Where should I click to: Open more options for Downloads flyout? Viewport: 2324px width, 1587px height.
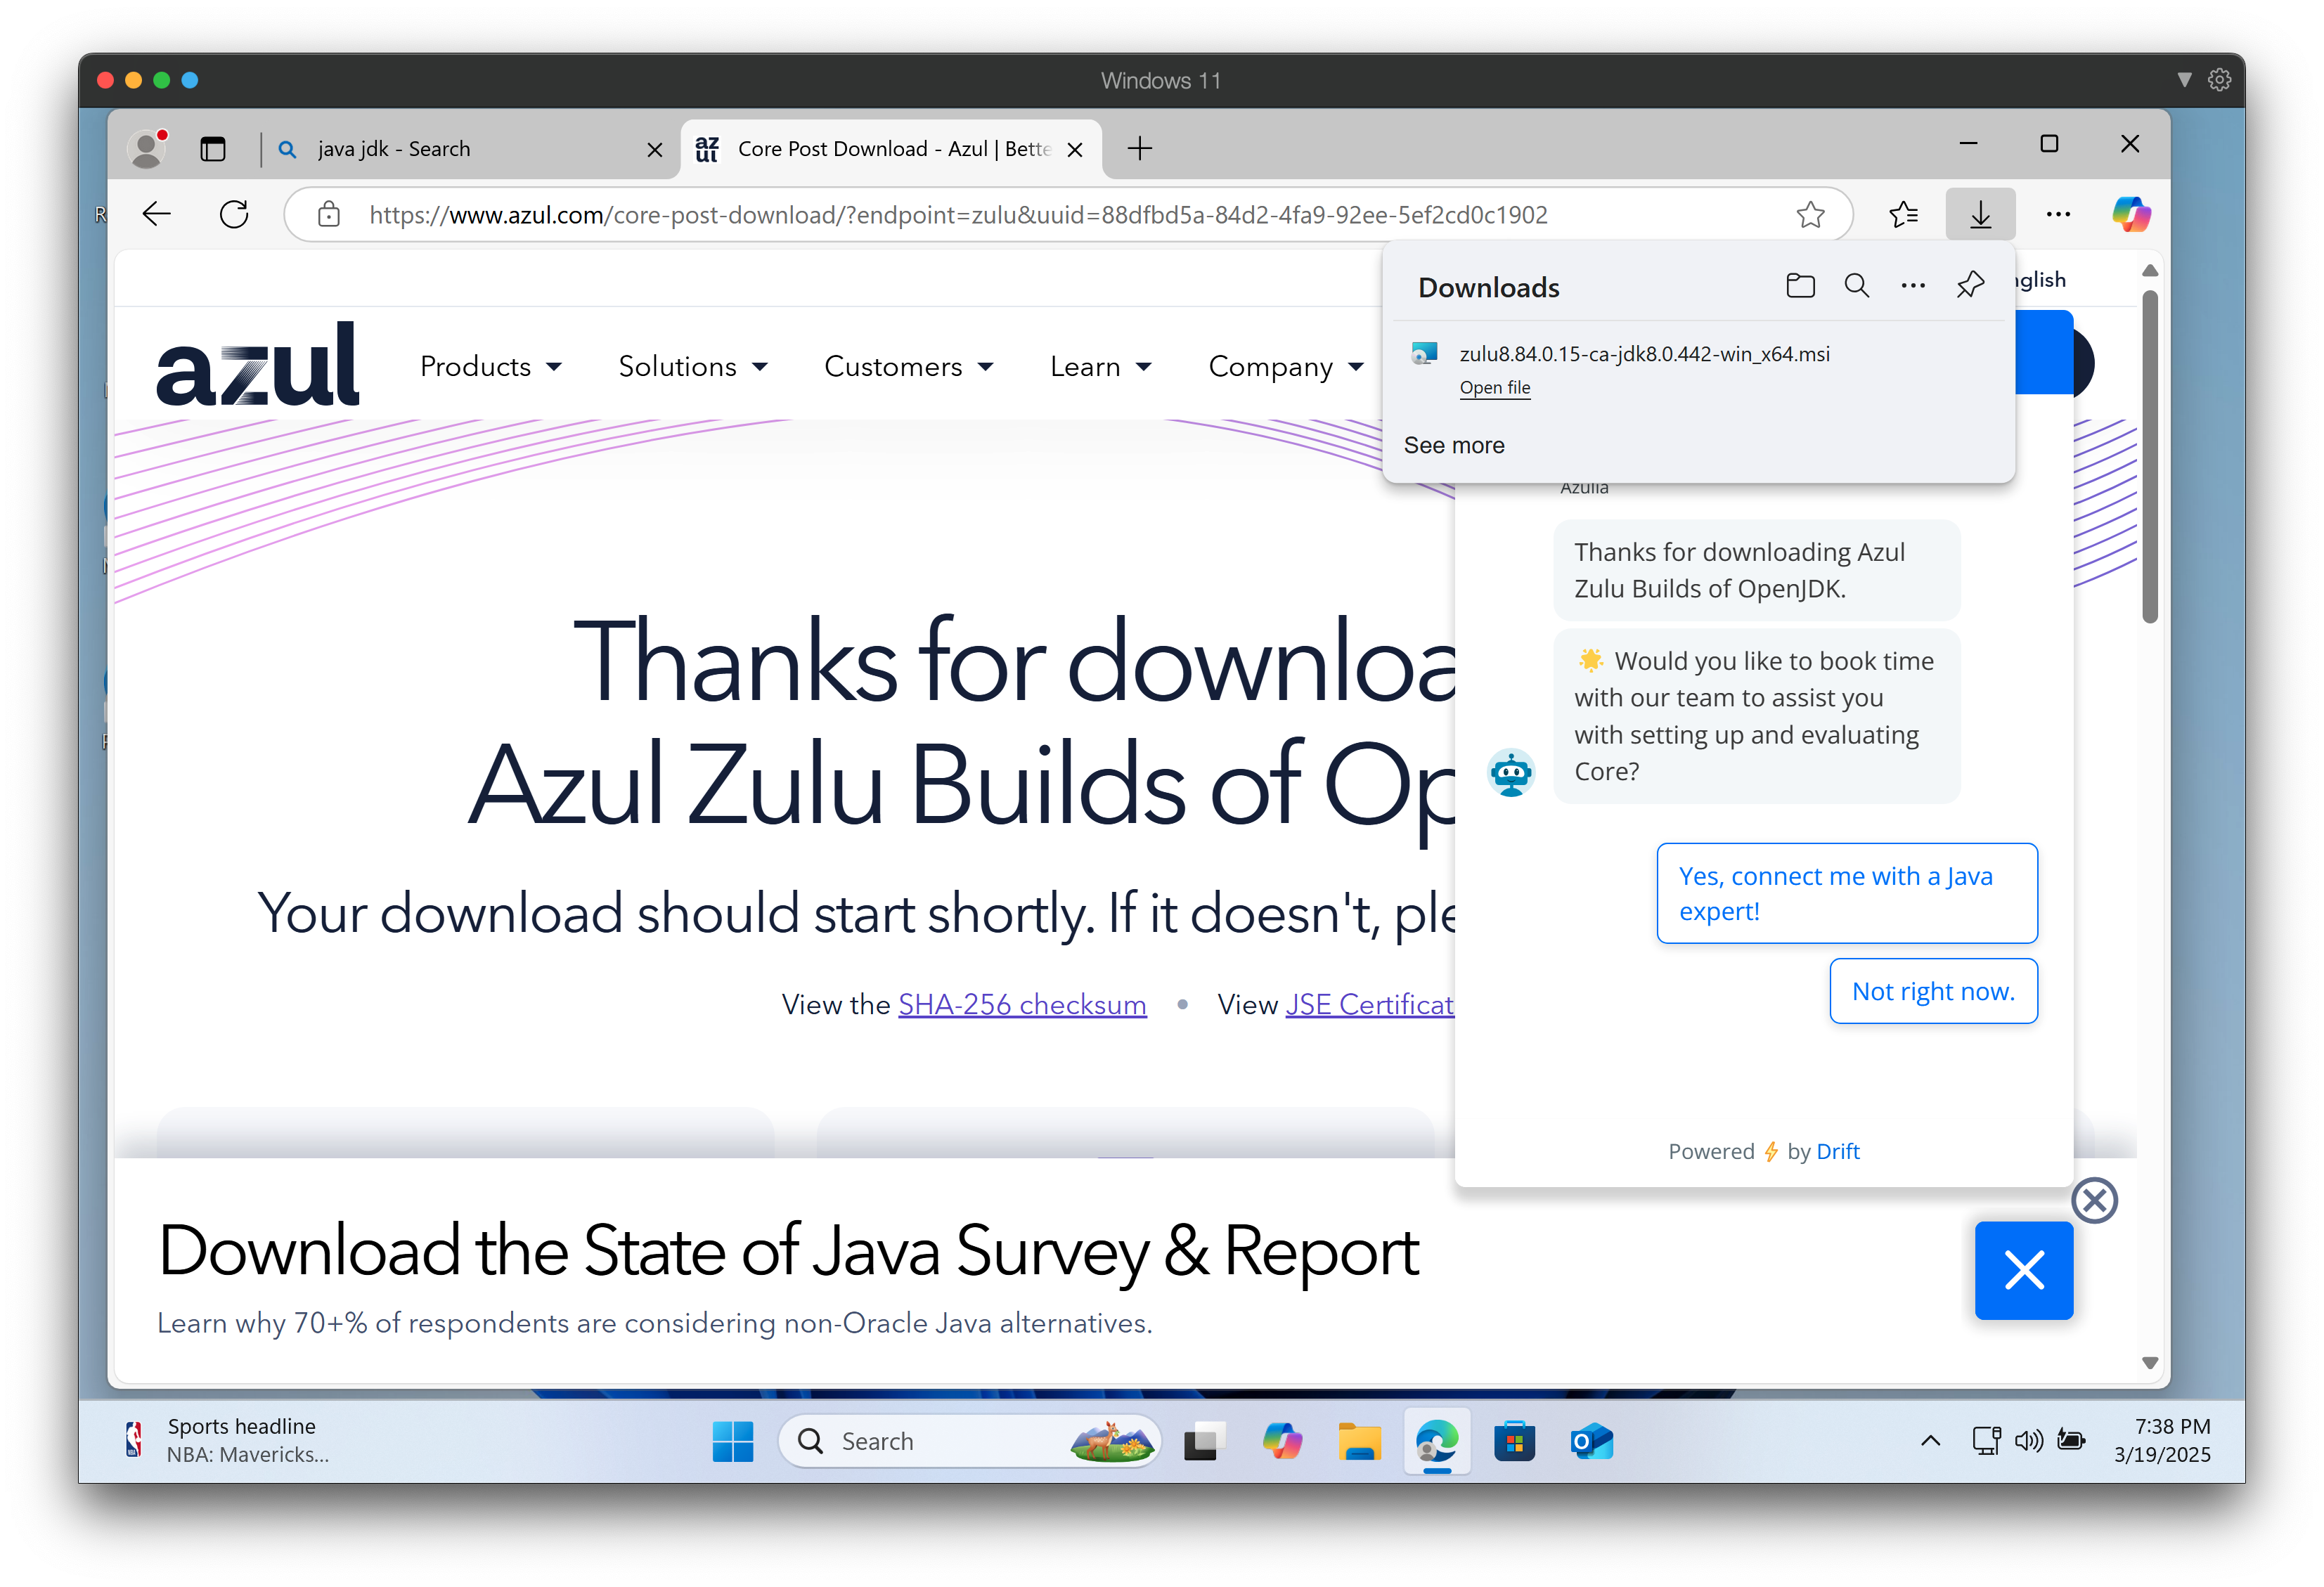(1912, 285)
